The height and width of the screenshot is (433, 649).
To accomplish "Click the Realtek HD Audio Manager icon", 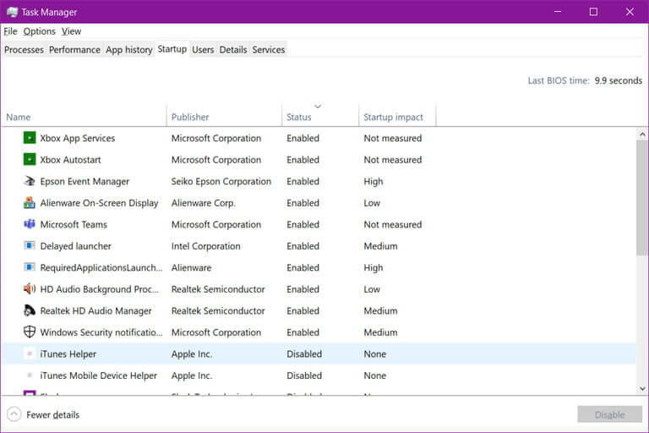I will coord(30,310).
